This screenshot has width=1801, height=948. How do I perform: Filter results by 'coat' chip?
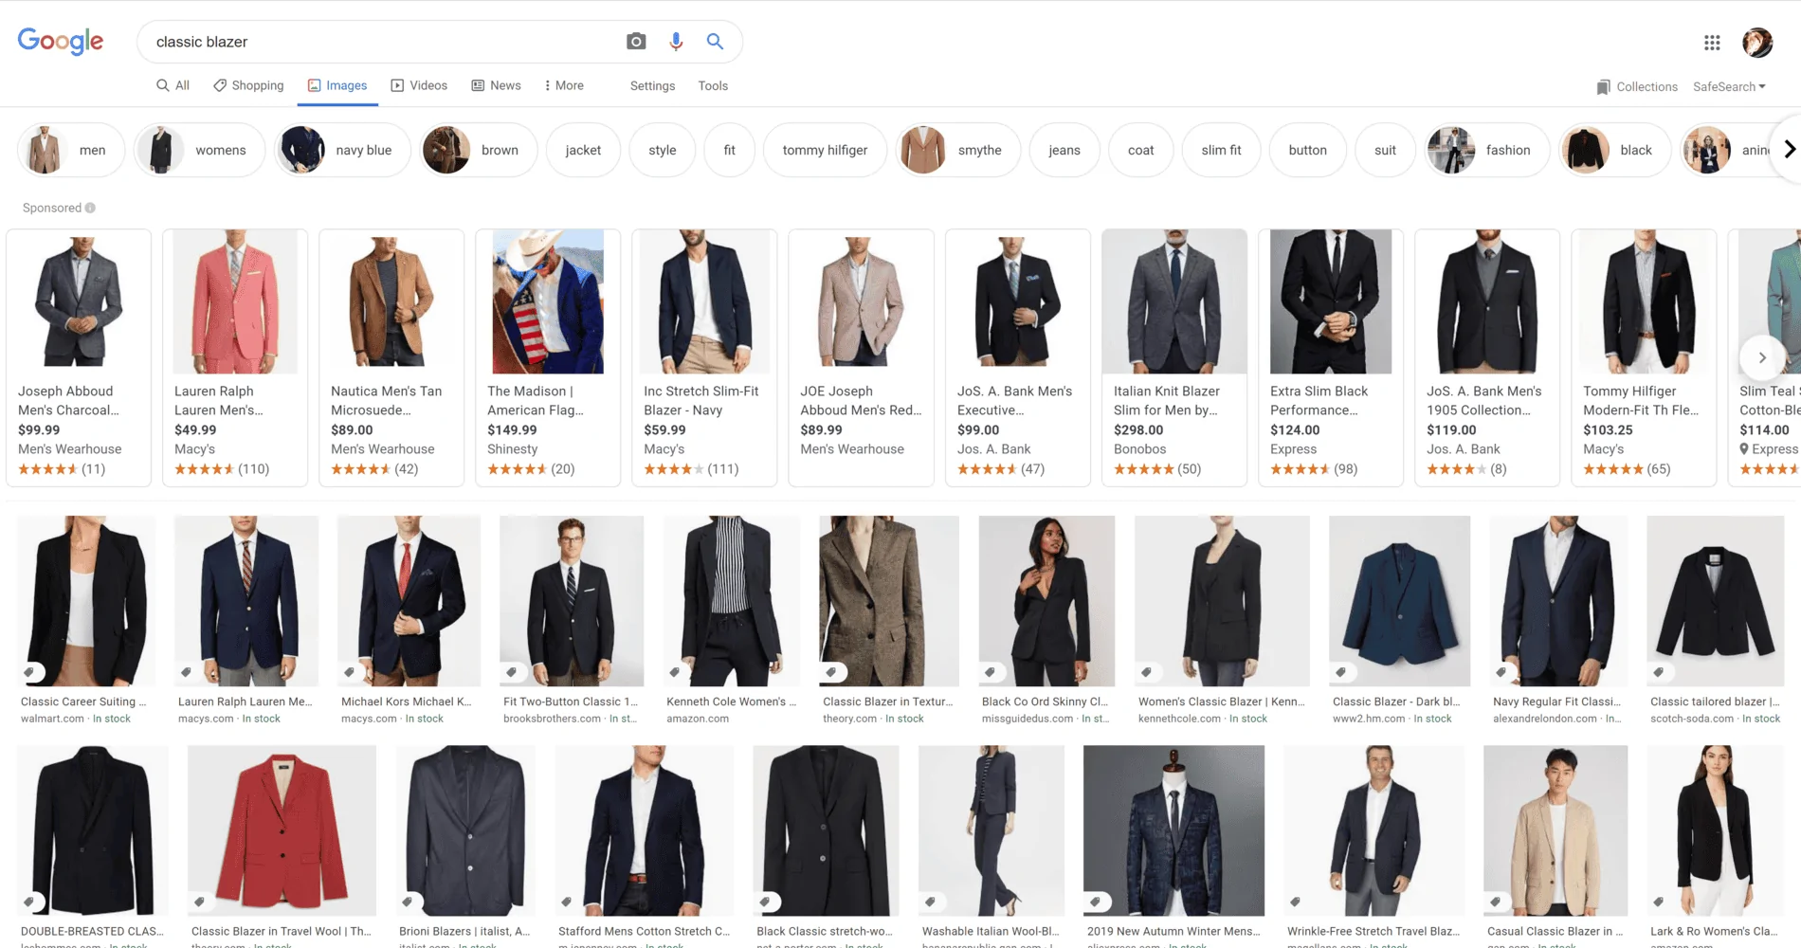coord(1141,150)
